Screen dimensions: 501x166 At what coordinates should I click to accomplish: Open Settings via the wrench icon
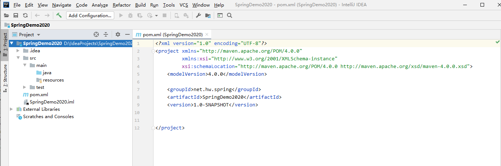tap(198, 15)
